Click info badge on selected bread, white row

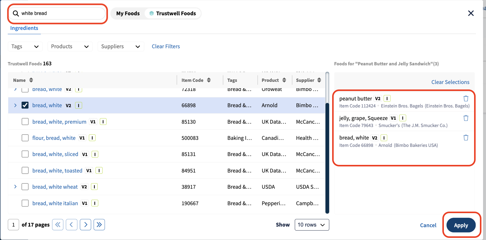pyautogui.click(x=78, y=105)
